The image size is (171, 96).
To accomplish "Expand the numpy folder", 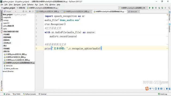I will coord(6,20).
